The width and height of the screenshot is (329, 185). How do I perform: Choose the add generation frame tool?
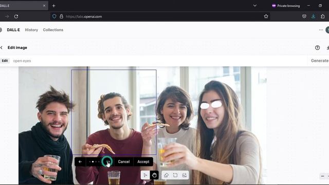(175, 175)
